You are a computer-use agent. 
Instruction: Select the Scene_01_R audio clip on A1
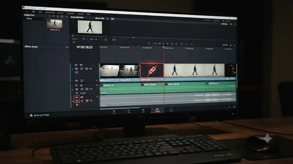click(120, 88)
